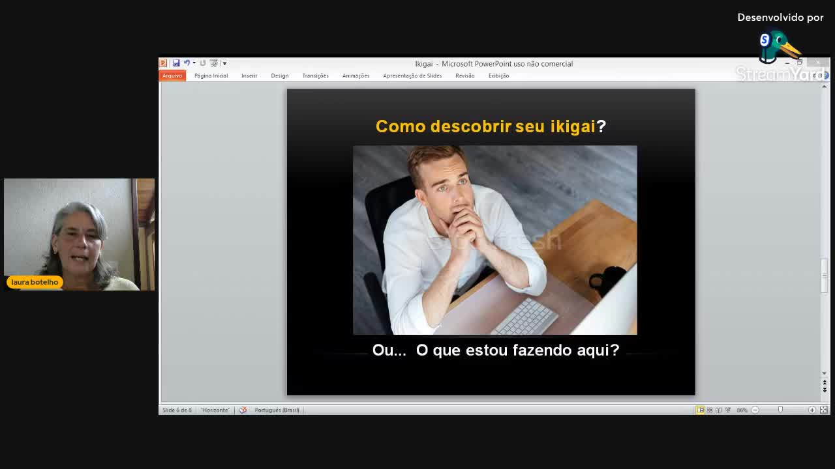
Task: Click the vertical scrollbar thumb
Action: tap(825, 276)
